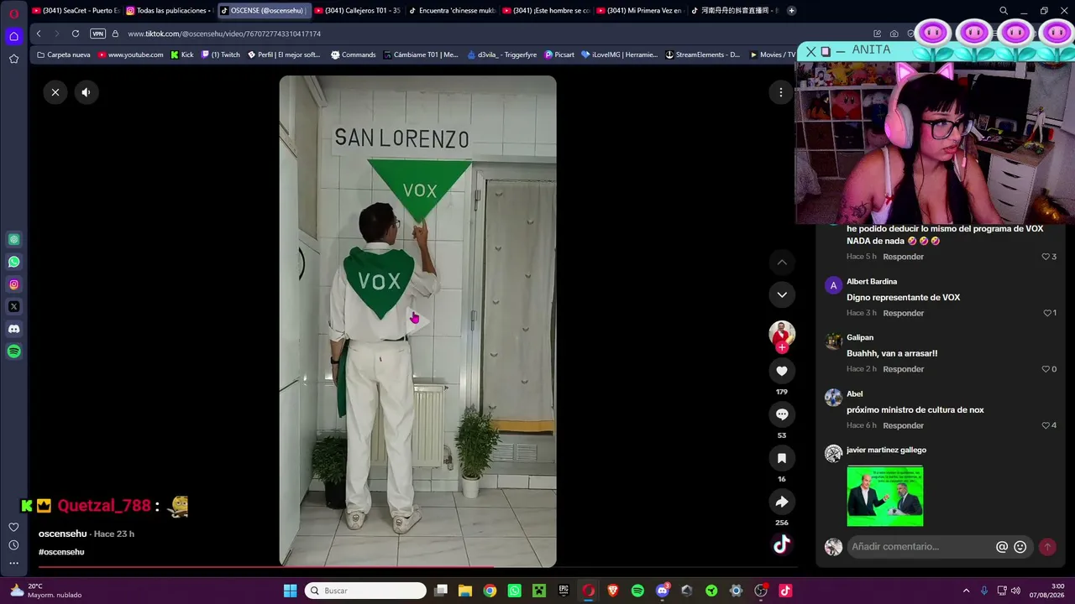Reply to Abel's comment
The height and width of the screenshot is (604, 1075).
pos(903,425)
